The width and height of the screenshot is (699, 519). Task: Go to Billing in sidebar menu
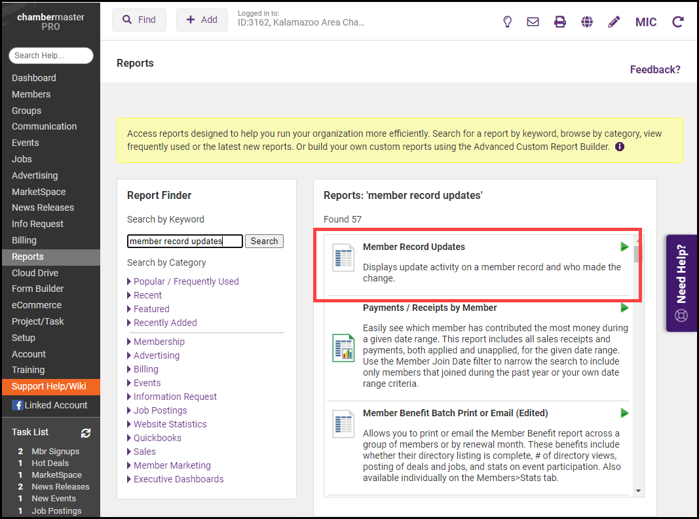point(24,240)
